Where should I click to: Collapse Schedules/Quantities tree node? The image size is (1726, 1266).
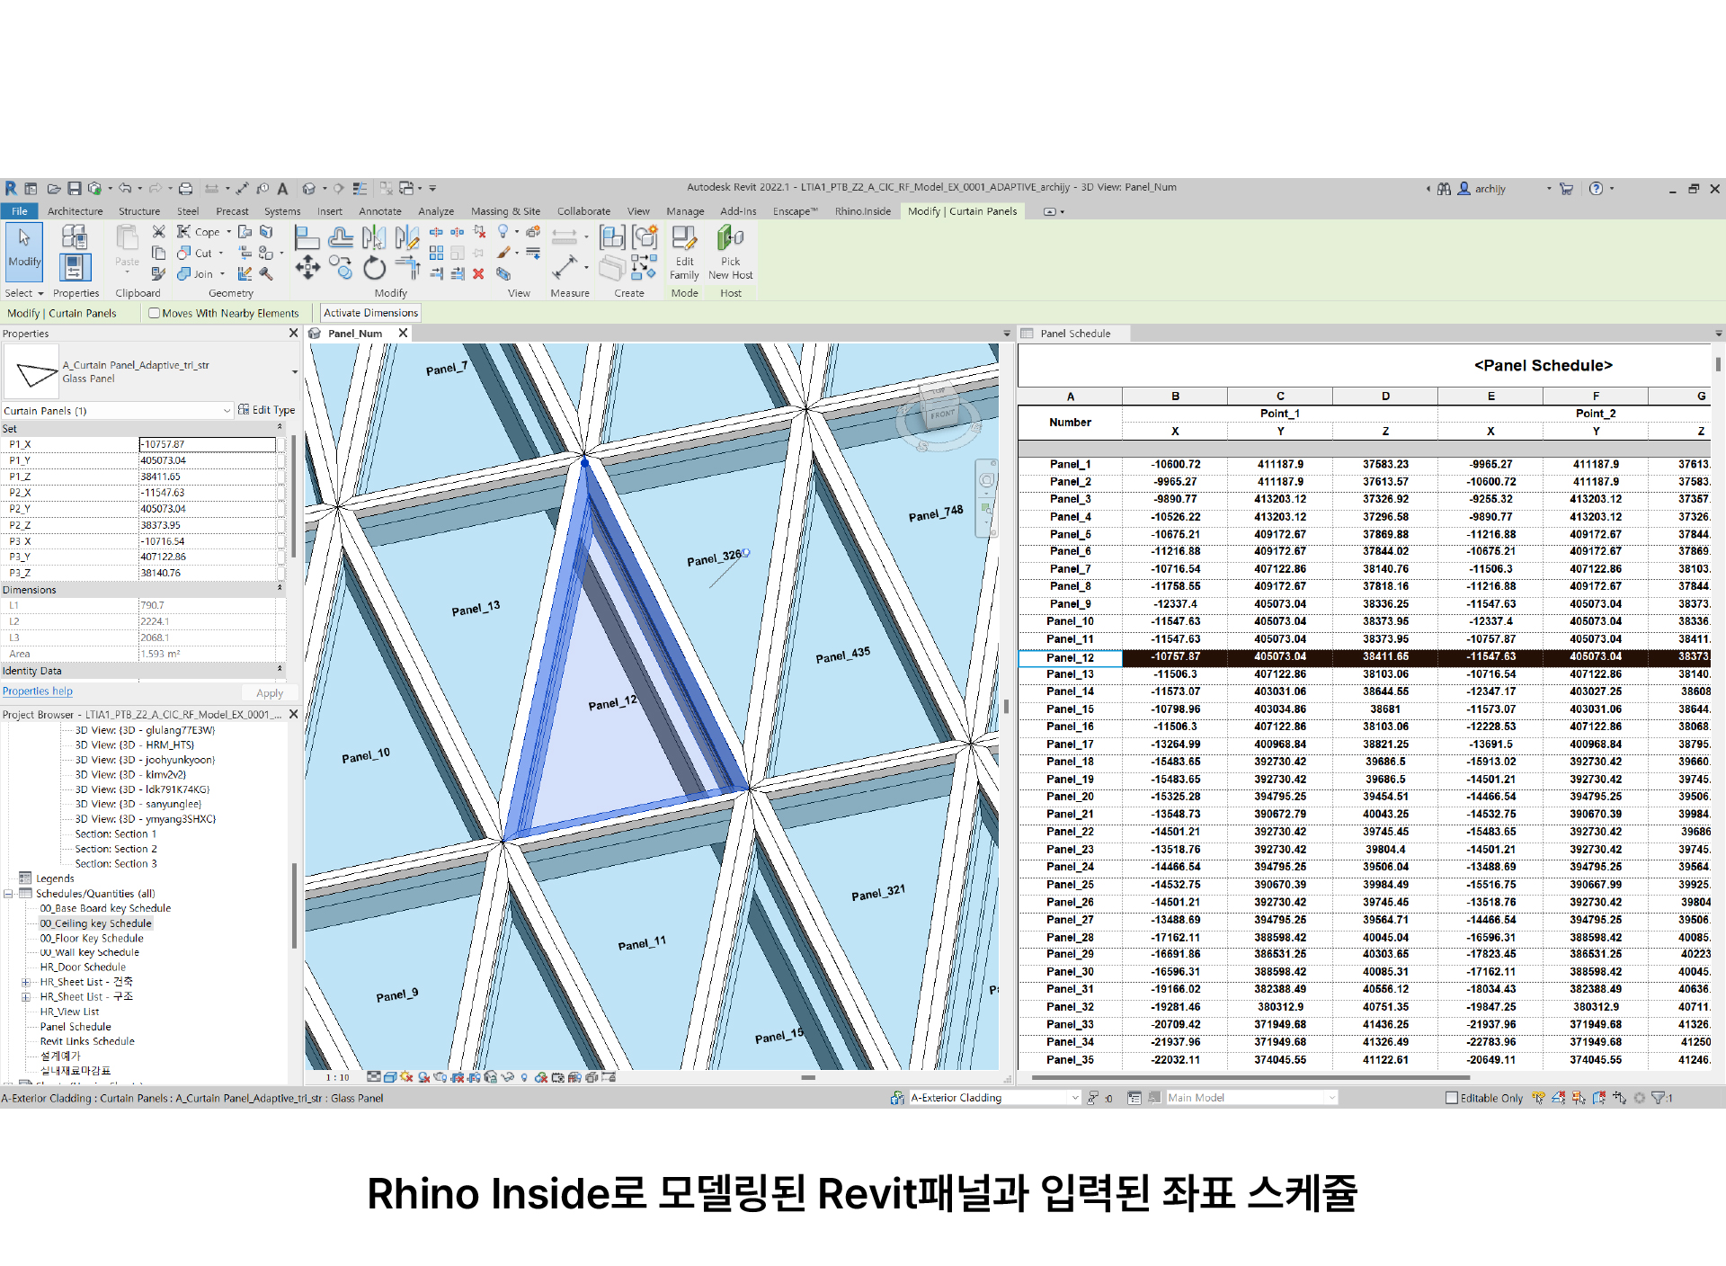[8, 894]
